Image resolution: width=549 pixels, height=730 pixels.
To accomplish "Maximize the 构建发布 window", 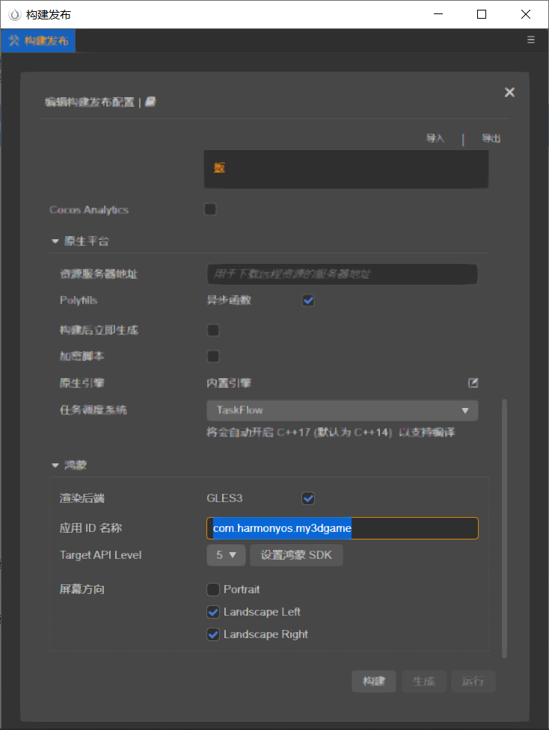I will click(x=482, y=14).
